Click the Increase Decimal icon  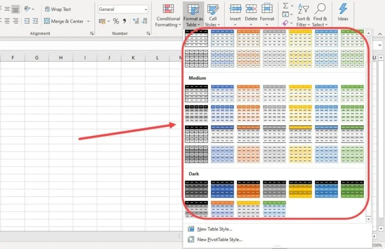[136, 21]
